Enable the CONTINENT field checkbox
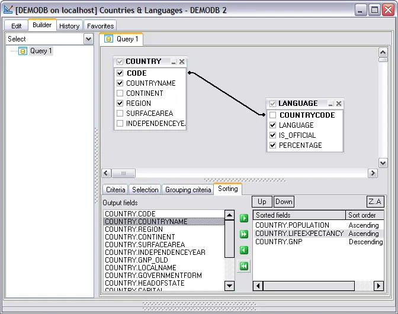Screen dimensions: 398x314 pyautogui.click(x=120, y=93)
